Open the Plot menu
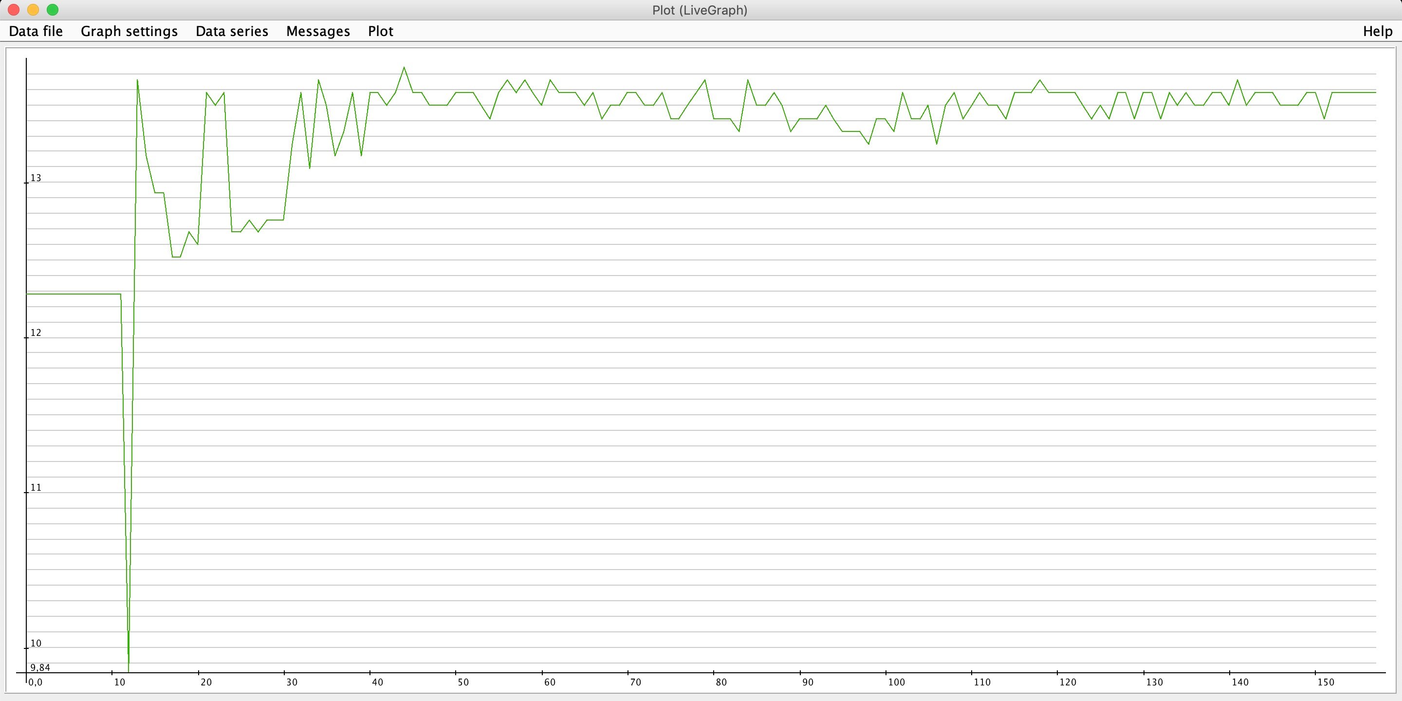This screenshot has height=701, width=1402. tap(380, 31)
